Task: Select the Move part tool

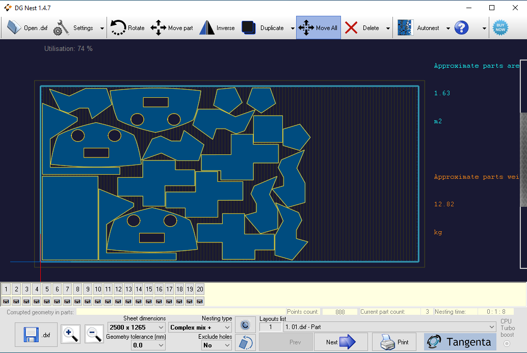Action: (x=172, y=28)
